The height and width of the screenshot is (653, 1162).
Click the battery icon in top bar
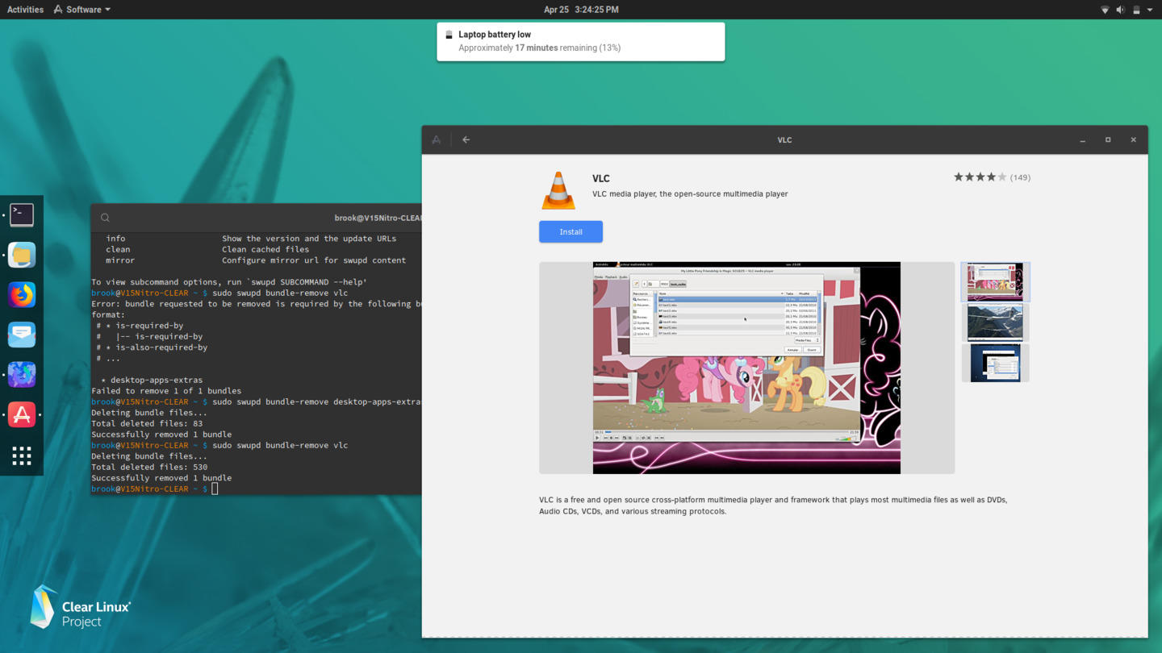pos(1136,10)
